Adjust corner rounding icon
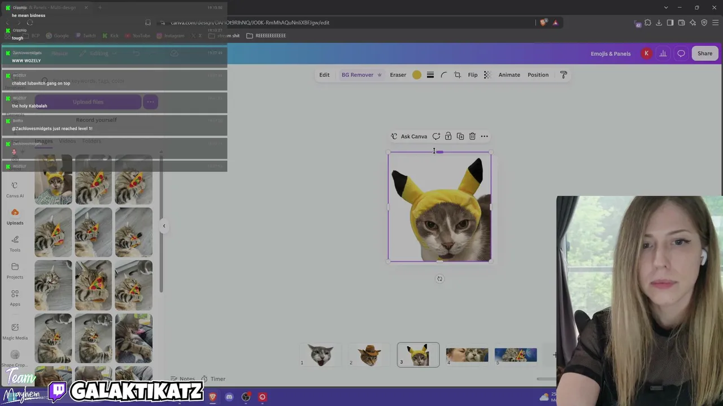The image size is (723, 406). coord(444,75)
